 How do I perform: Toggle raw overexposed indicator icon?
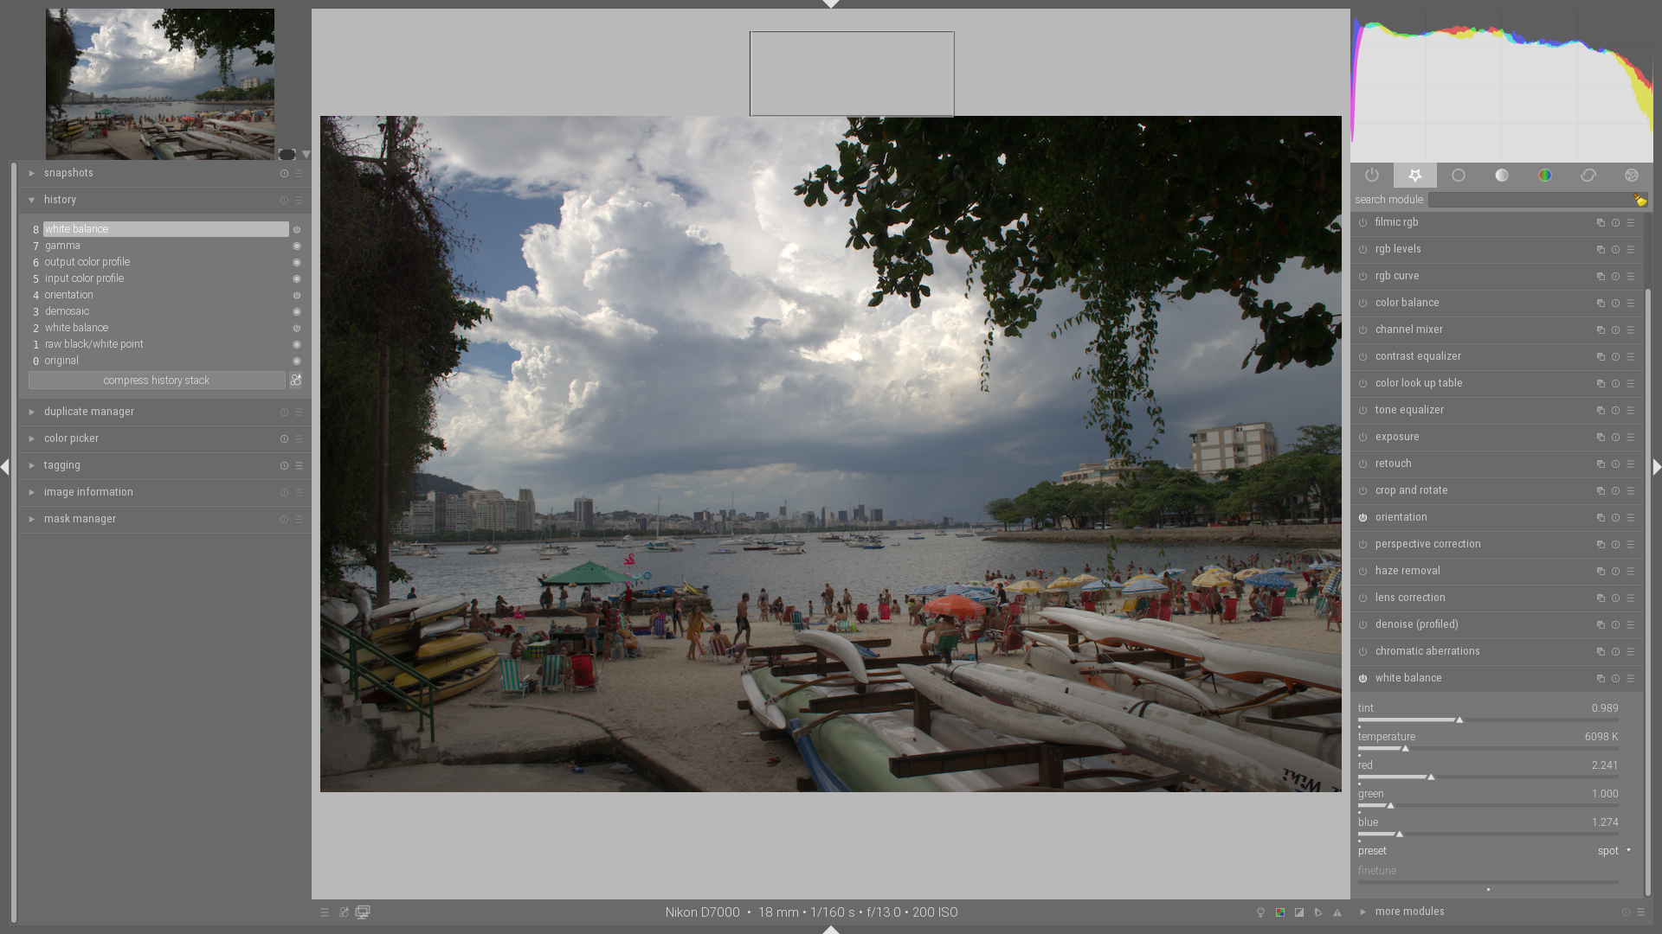1280,912
